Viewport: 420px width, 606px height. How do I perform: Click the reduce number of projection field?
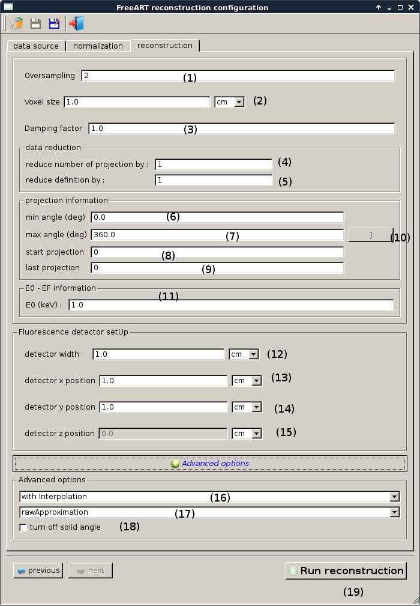(x=214, y=165)
